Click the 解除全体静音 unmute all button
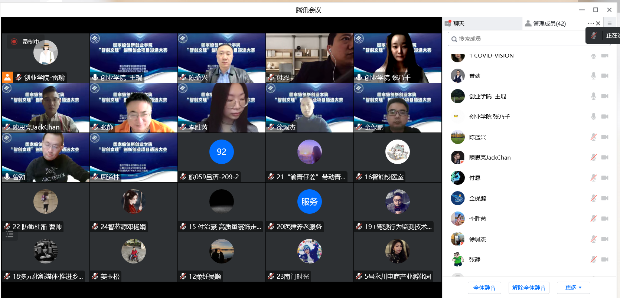 [x=529, y=288]
